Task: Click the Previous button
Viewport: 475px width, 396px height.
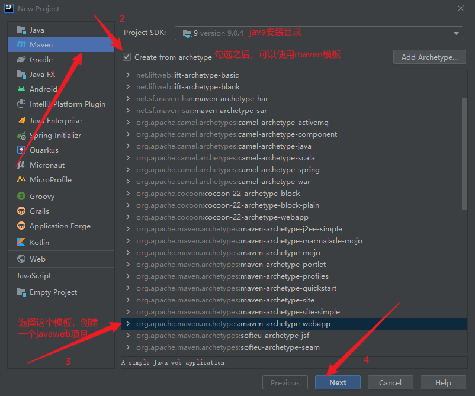Action: coord(285,382)
